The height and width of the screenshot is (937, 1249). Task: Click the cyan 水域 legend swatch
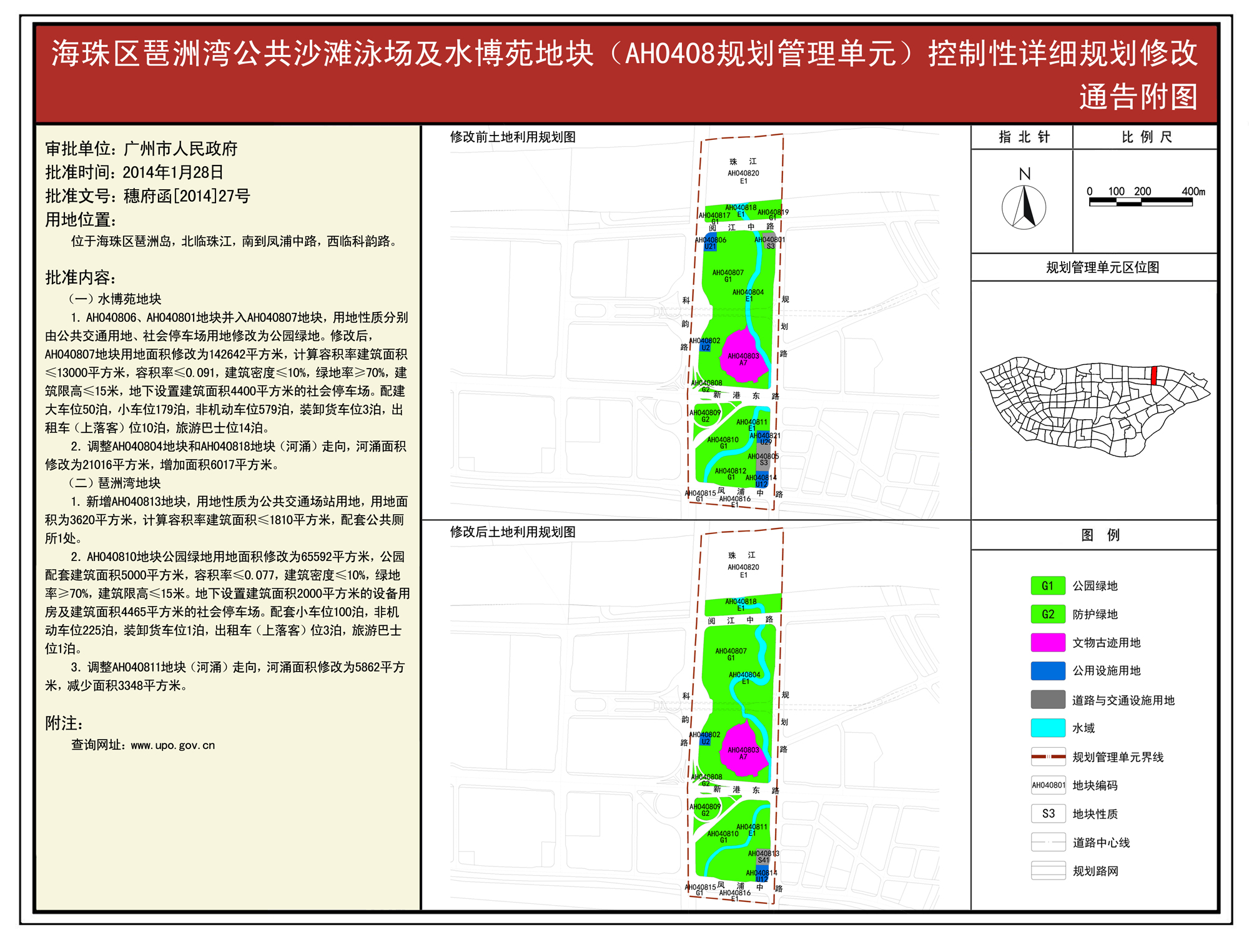coord(1048,728)
